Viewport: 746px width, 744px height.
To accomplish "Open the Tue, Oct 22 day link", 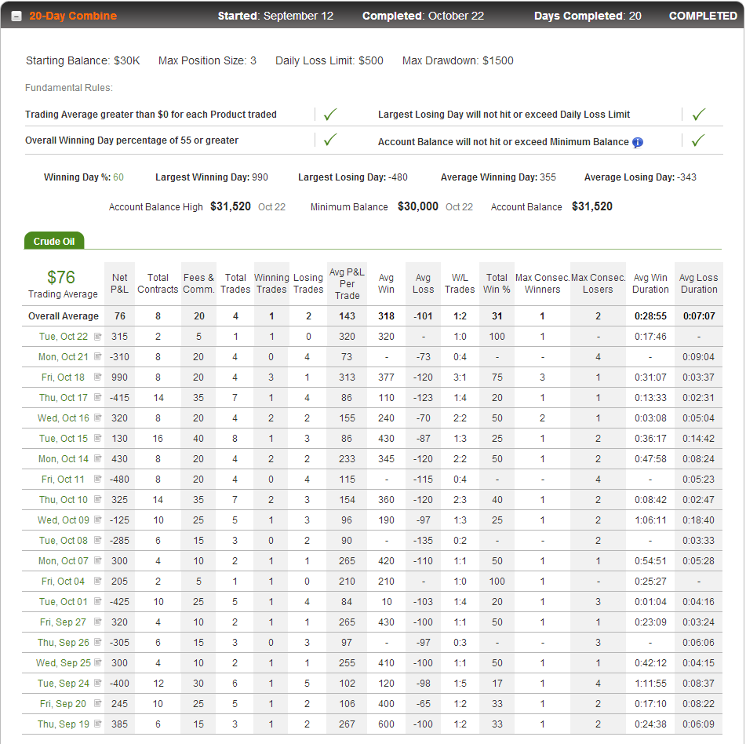I will pos(64,337).
